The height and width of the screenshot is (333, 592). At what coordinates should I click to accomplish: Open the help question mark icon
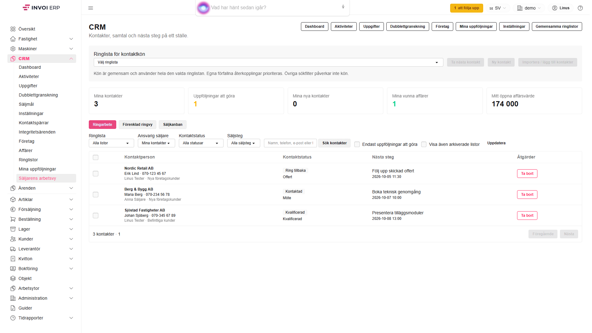[580, 8]
